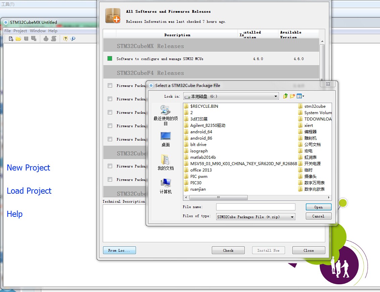This screenshot has height=292, width=380.
Task: Open 最近使用的项目 (recent items) location
Action: pos(165,115)
